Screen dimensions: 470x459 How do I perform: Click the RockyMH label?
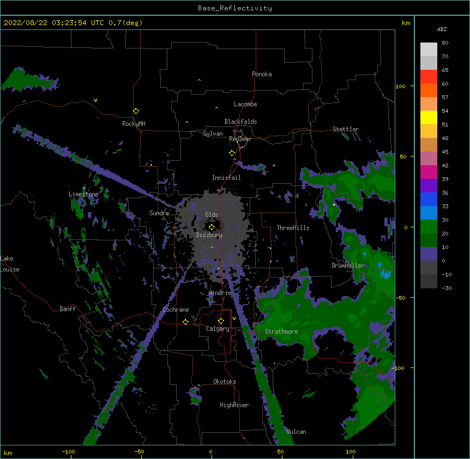click(134, 124)
